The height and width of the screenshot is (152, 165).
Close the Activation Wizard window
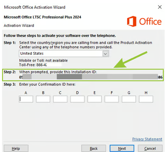(160, 7)
